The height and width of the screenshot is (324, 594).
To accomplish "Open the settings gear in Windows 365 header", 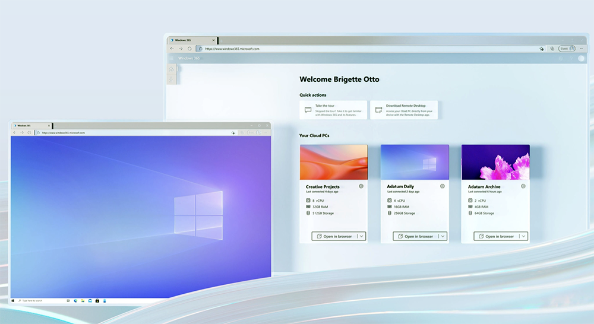I will click(x=561, y=58).
